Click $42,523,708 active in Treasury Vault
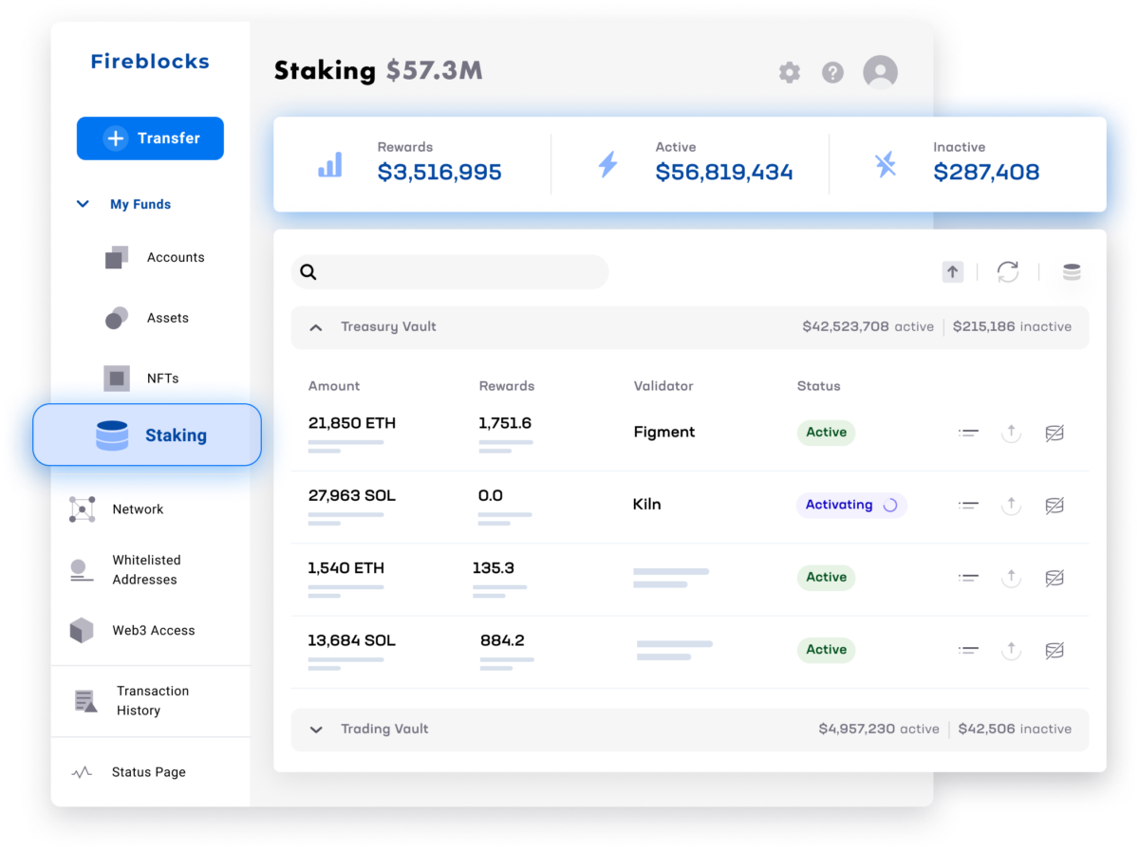This screenshot has height=850, width=1139. point(868,327)
